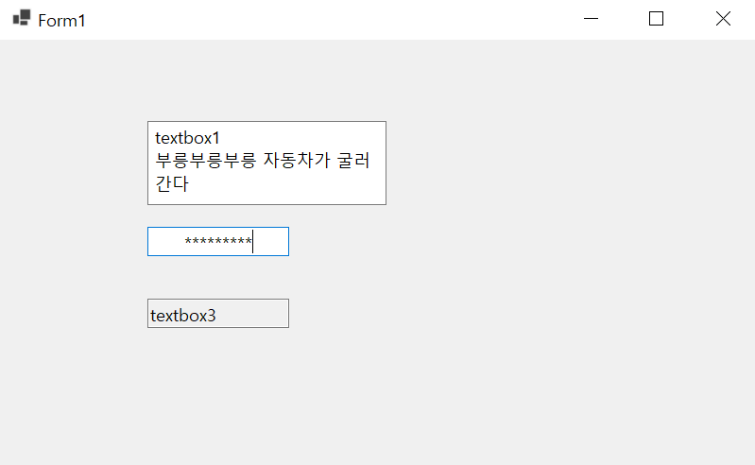Click the Form1 window icon
755x465 pixels.
(22, 18)
